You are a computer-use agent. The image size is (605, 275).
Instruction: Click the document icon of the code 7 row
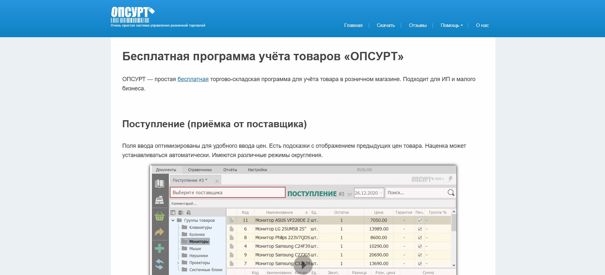[x=232, y=263]
